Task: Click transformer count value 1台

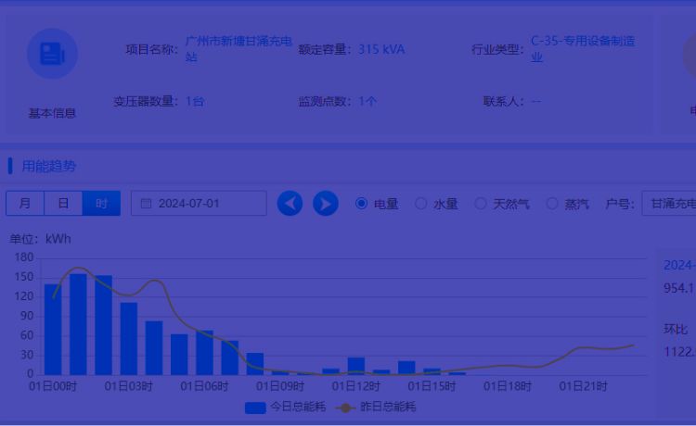Action: click(195, 102)
